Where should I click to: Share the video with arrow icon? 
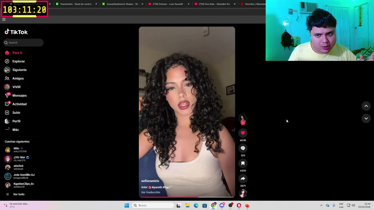pyautogui.click(x=243, y=178)
